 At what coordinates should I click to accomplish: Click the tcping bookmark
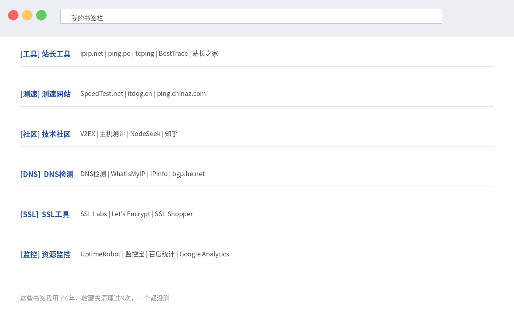click(x=145, y=53)
